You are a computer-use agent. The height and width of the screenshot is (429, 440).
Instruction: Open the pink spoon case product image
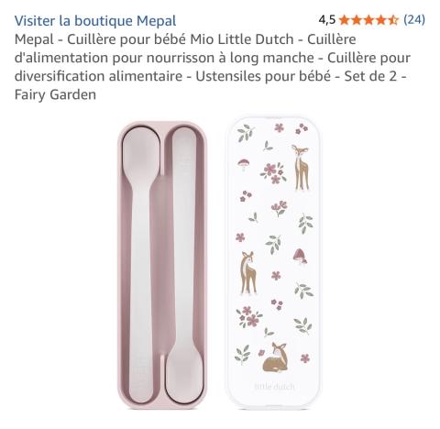click(162, 265)
